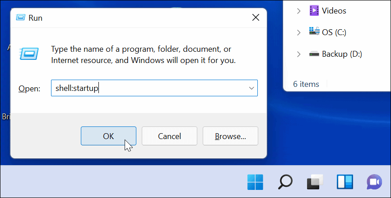Expand the Videos folder chevron

298,11
